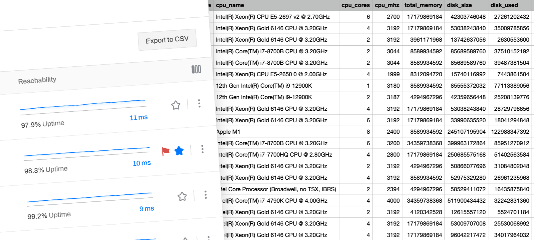Click the disk_used cell 122988347392
Image resolution: width=534 pixels, height=240 pixels.
point(510,132)
